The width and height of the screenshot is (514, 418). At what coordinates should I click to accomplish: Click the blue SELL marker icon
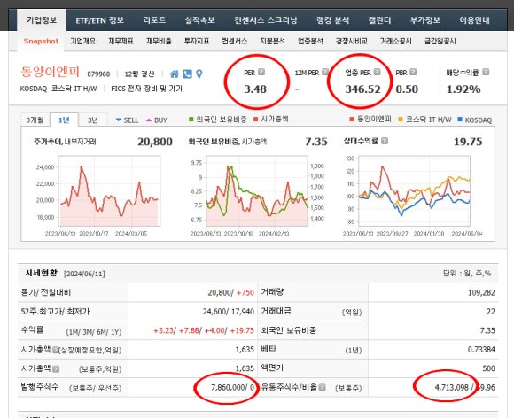click(119, 120)
